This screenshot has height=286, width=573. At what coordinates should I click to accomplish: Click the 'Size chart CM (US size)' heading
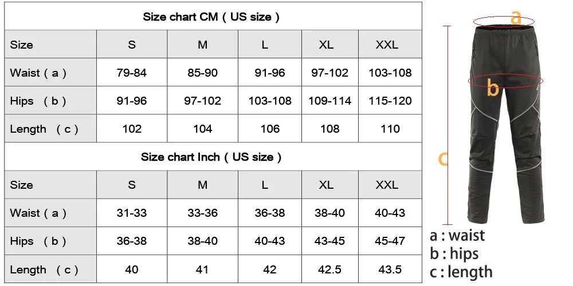tap(211, 17)
